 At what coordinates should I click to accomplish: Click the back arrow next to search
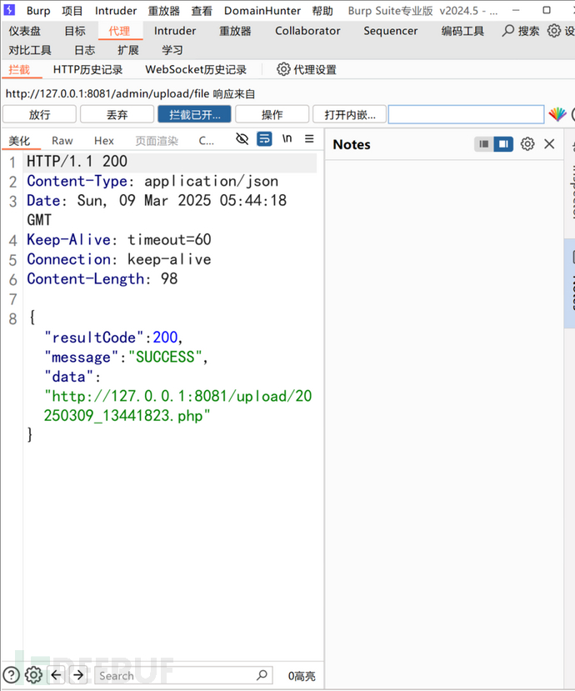click(x=57, y=675)
